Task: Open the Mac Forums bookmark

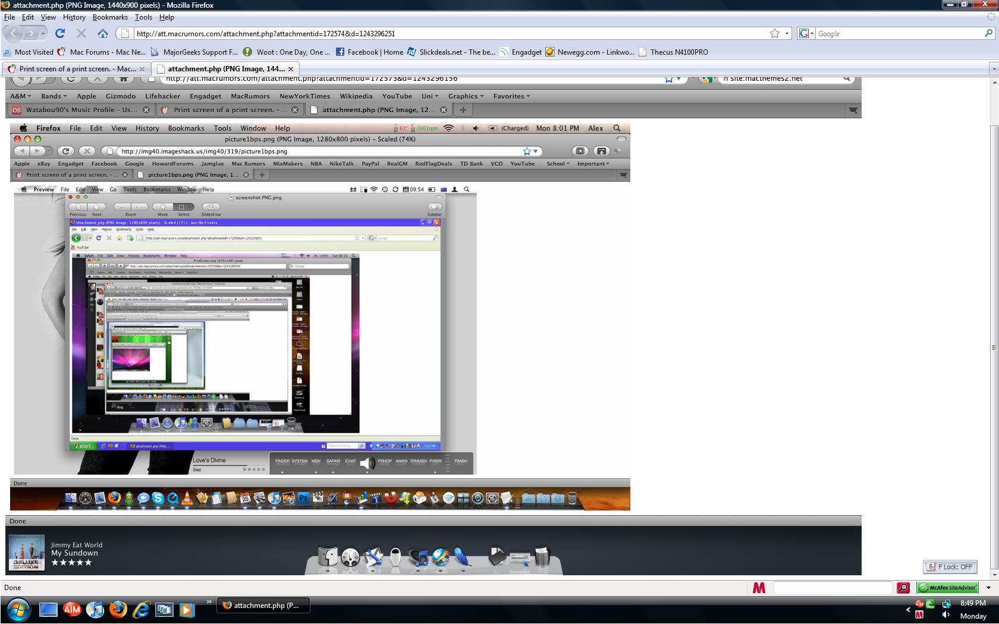Action: (x=102, y=52)
